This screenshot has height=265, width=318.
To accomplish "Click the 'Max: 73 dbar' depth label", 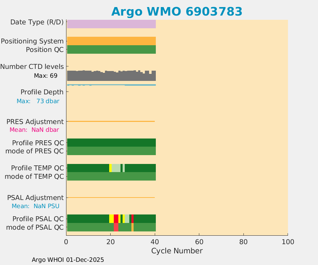I will click(38, 101).
